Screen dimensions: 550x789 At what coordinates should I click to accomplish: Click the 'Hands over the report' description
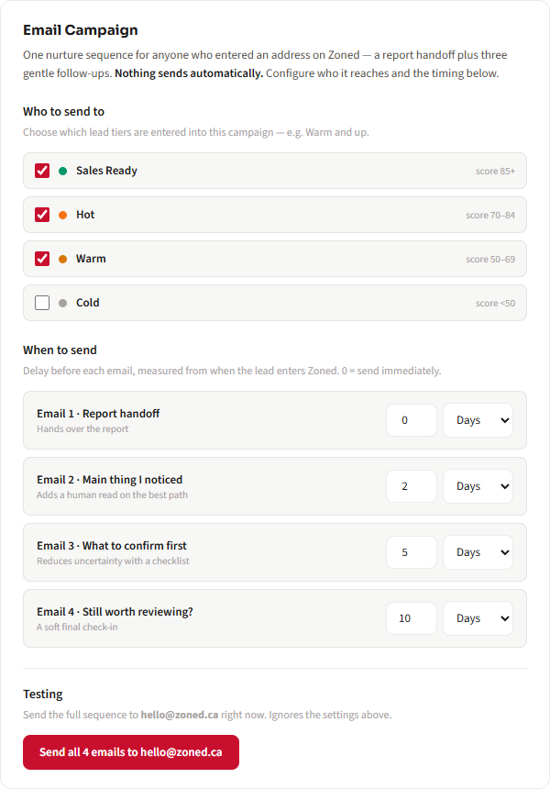click(82, 428)
